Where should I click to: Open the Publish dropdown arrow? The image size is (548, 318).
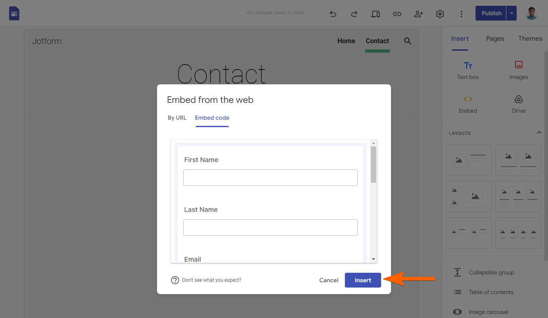pos(511,13)
